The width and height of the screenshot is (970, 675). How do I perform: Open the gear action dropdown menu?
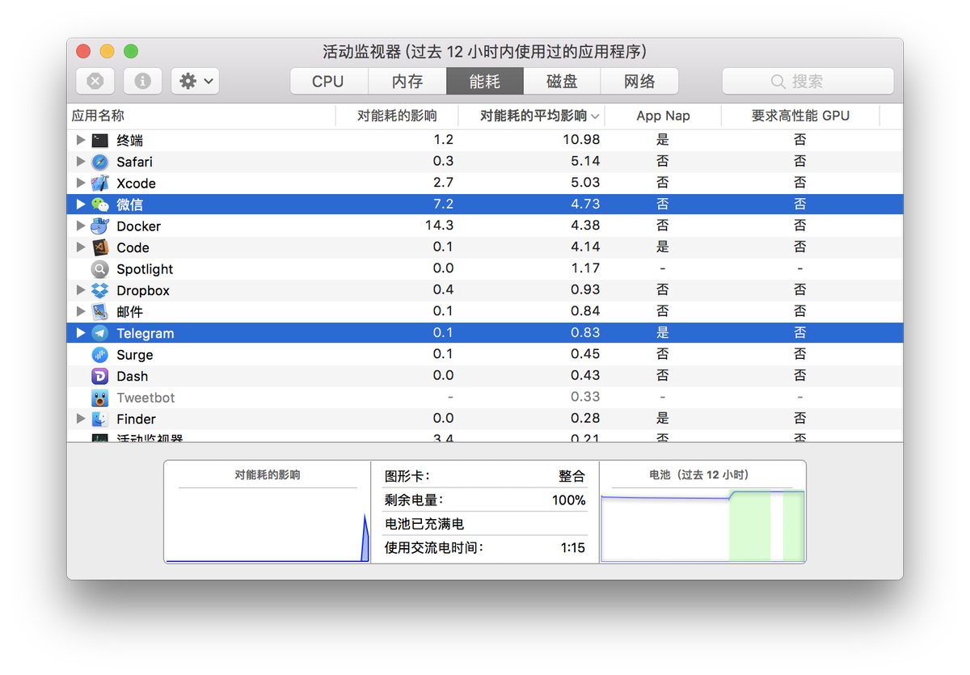pyautogui.click(x=196, y=81)
